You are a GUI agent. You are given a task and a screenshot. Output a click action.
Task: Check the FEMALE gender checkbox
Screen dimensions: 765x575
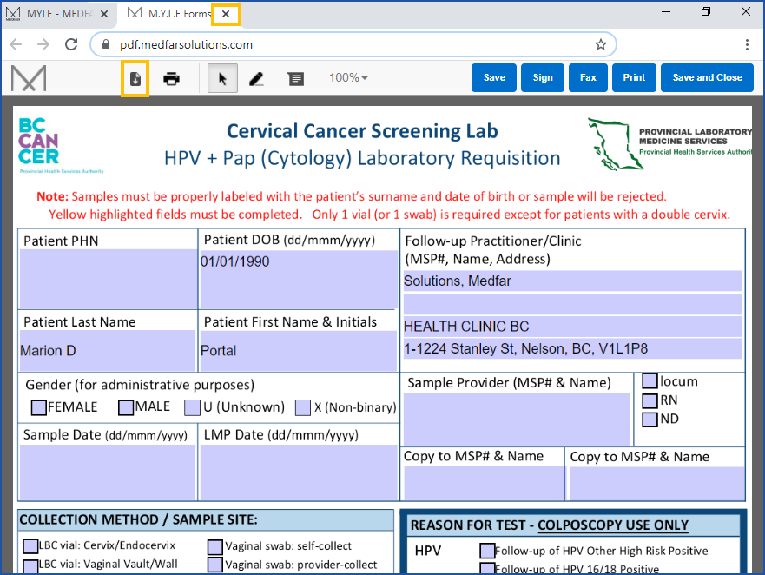pyautogui.click(x=39, y=407)
